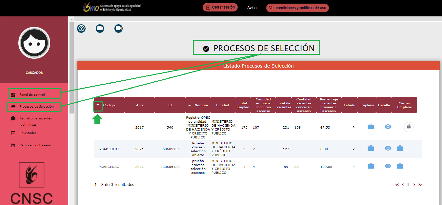The image size is (442, 205).
Task: Click the Cerrar sesión button
Action: (x=220, y=7)
